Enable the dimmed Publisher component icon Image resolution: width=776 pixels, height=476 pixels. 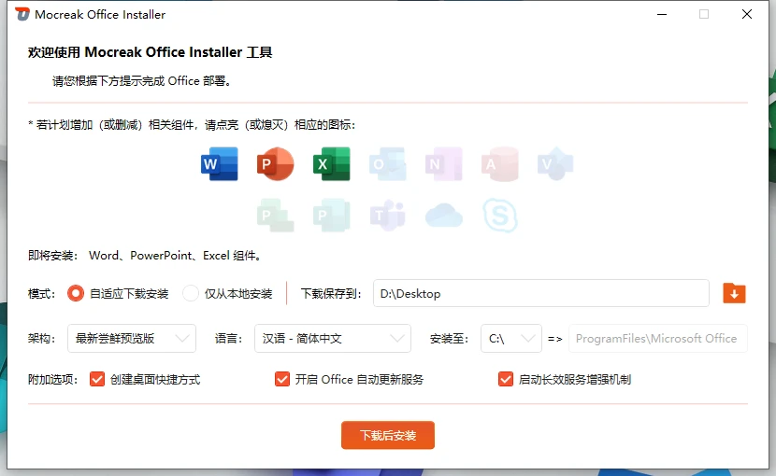coord(332,215)
